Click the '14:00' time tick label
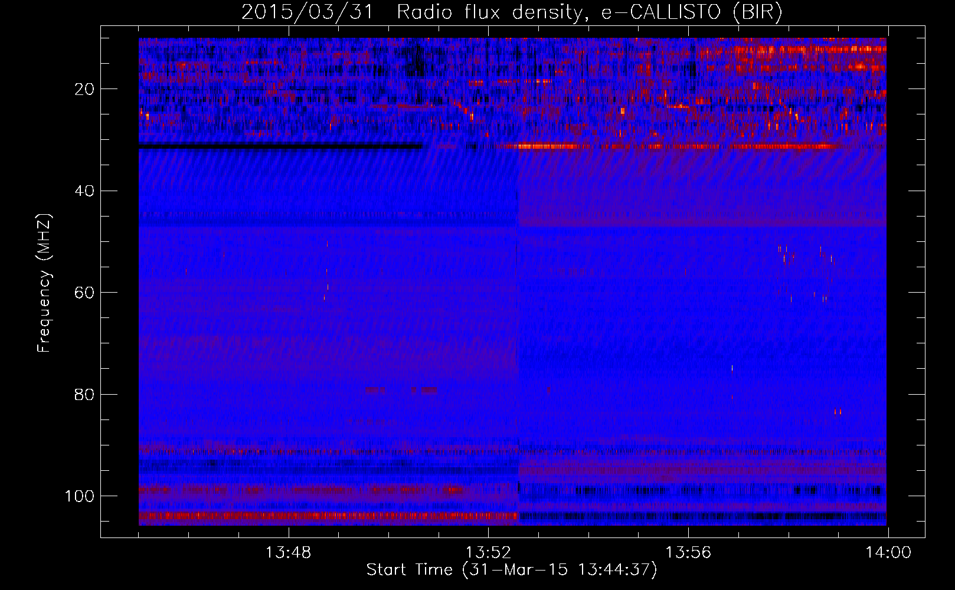 (x=888, y=553)
